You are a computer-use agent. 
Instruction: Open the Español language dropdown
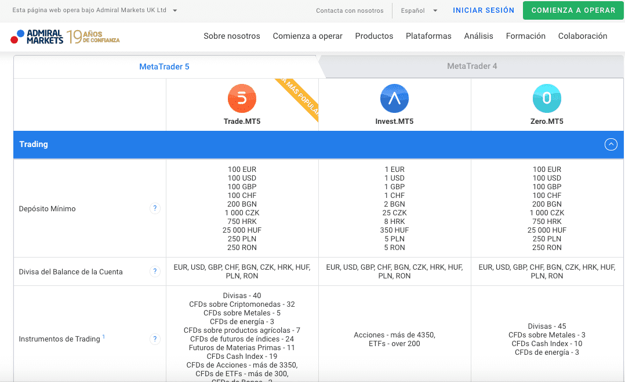419,11
